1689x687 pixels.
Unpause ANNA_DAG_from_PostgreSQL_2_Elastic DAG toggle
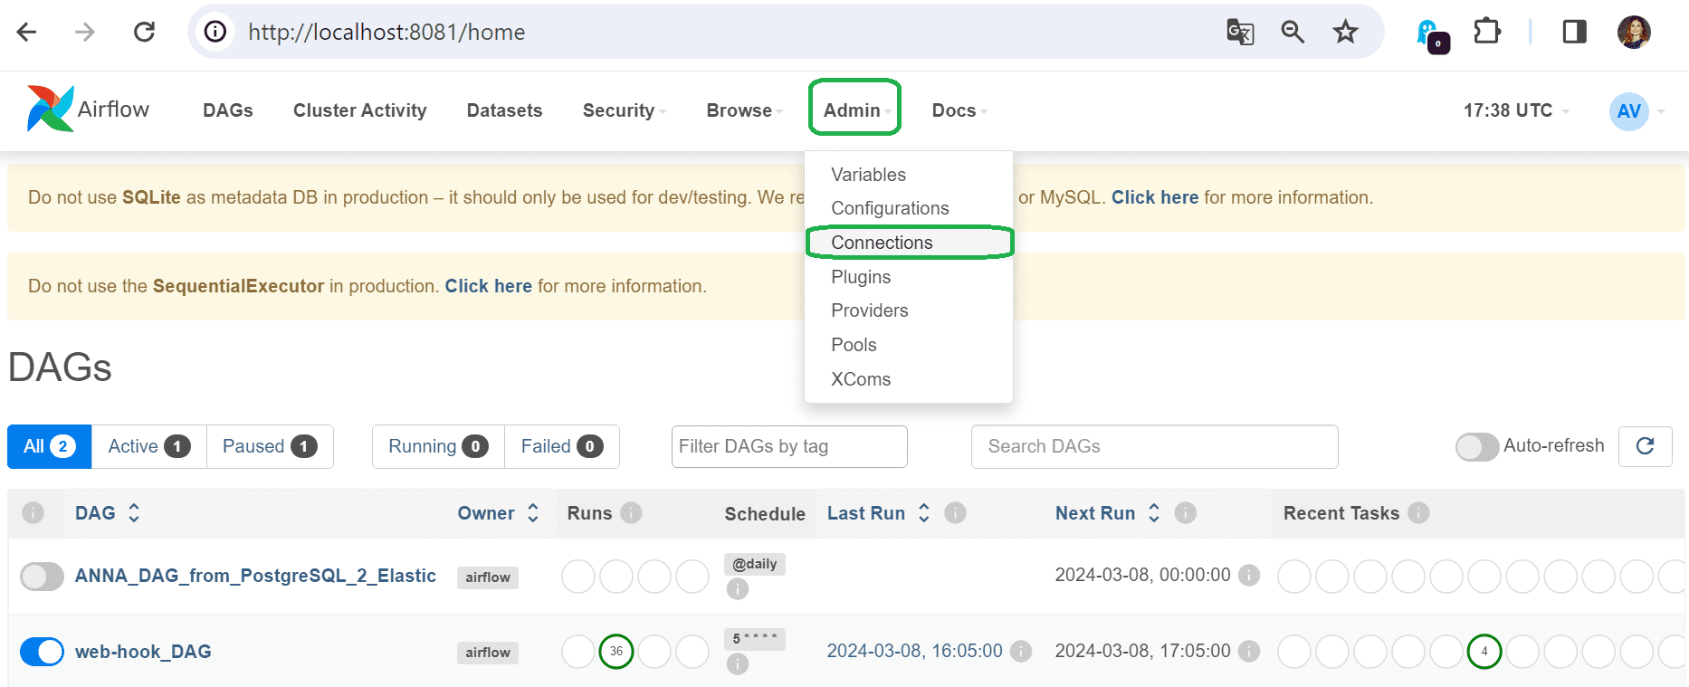click(x=42, y=577)
